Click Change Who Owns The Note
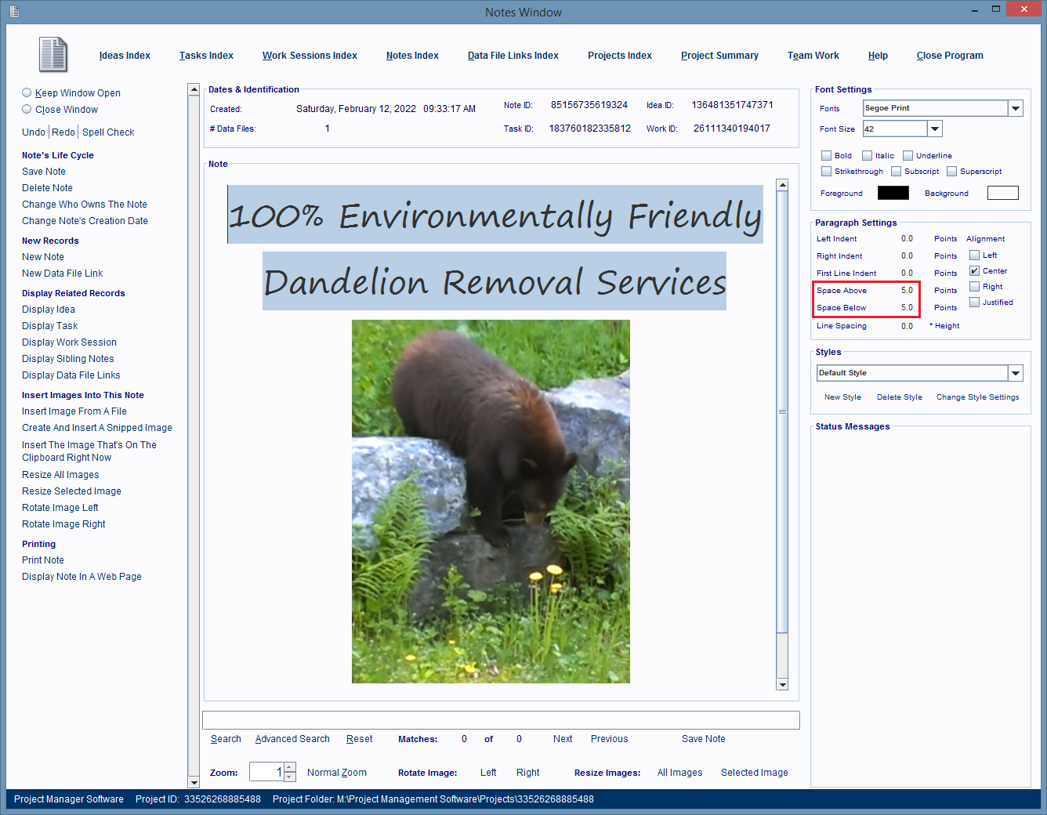Image resolution: width=1047 pixels, height=815 pixels. pyautogui.click(x=85, y=205)
